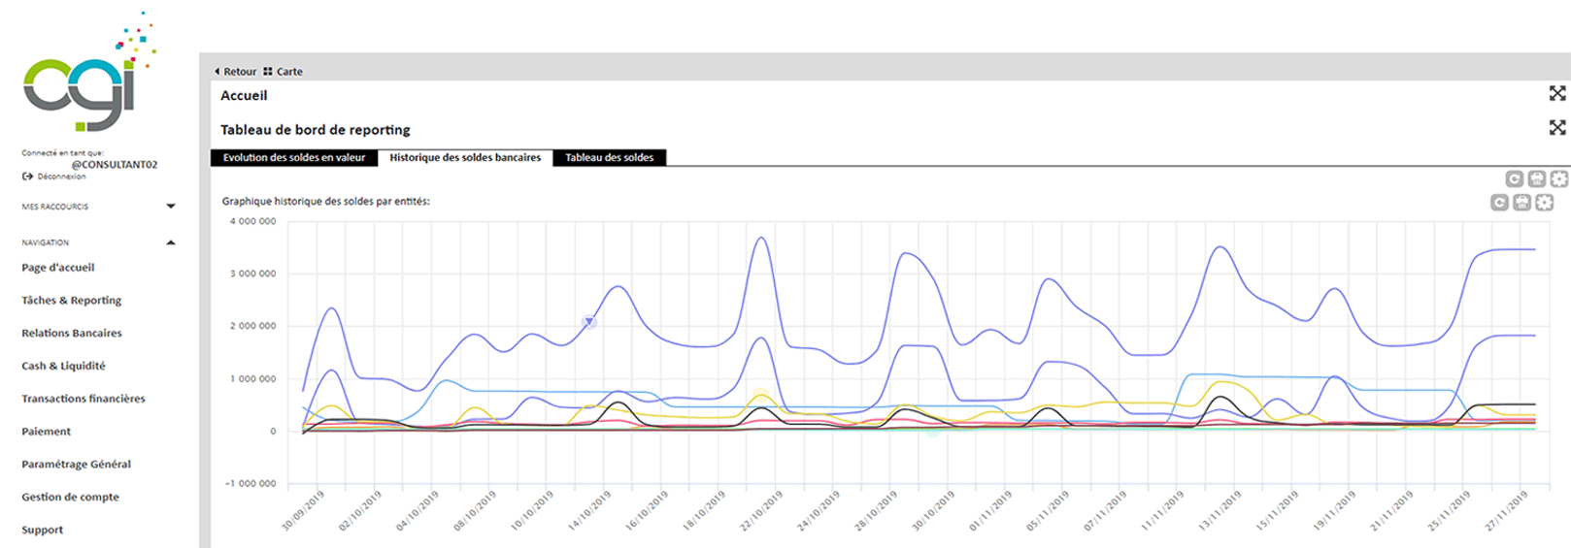Click the NAVIGATION header text

(46, 242)
